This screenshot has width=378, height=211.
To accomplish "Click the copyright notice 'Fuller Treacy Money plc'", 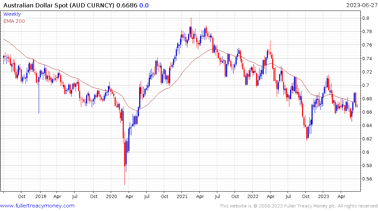I will coord(310,206).
